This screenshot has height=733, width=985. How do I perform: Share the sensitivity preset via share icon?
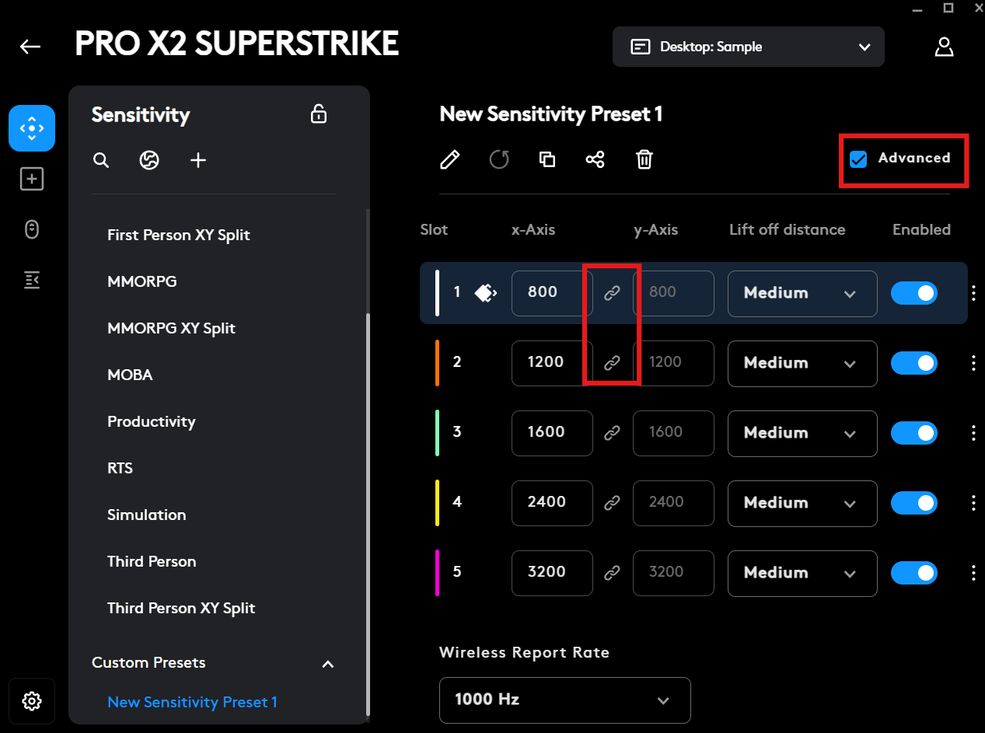595,160
